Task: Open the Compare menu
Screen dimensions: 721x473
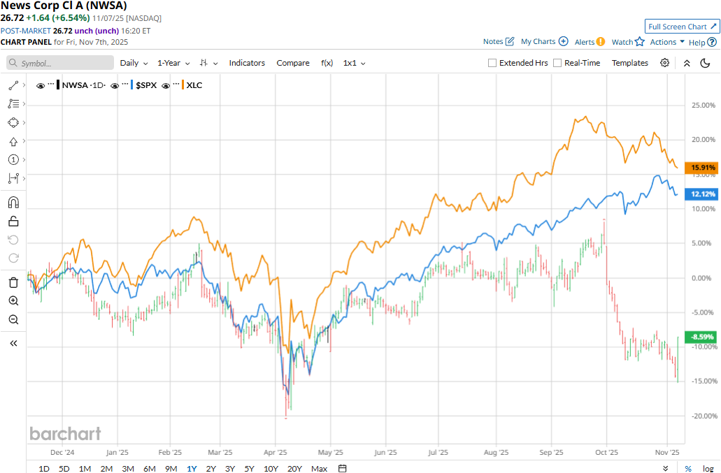Action: click(x=293, y=63)
